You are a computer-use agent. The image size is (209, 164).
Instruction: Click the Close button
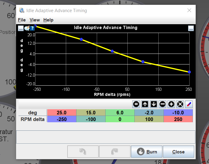click(x=178, y=152)
